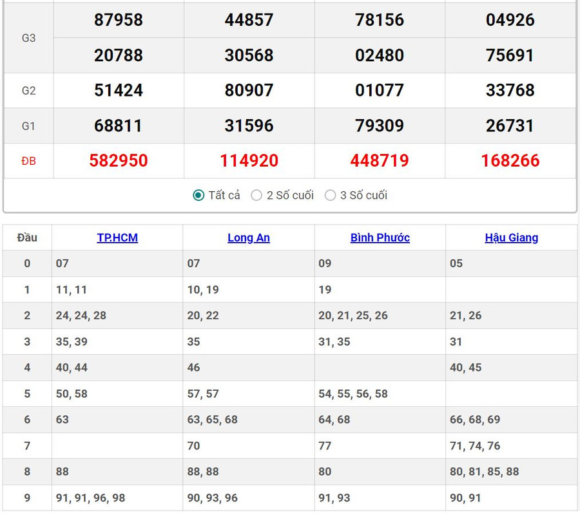The image size is (580, 515).
Task: Select the red jackpot number 114920
Action: tap(249, 160)
